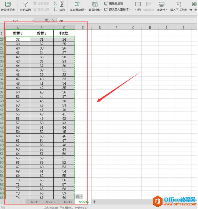This screenshot has width=198, height=209.
Task: Click the descending sort Z-A icon
Action: 55,10
